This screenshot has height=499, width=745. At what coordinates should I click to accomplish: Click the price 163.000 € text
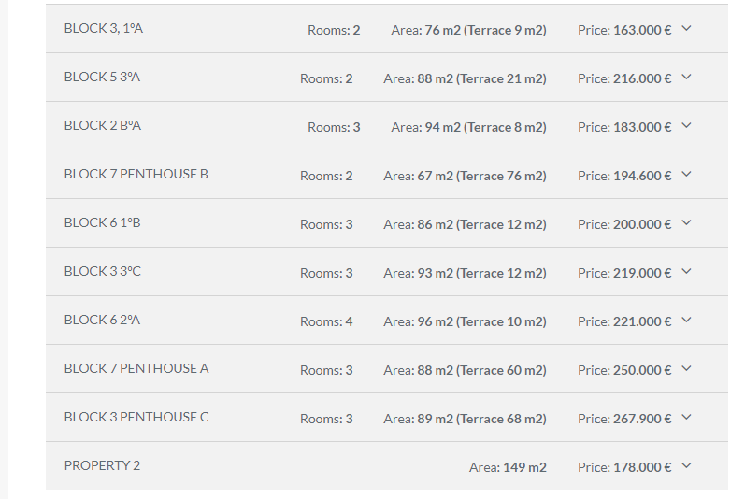pos(624,30)
